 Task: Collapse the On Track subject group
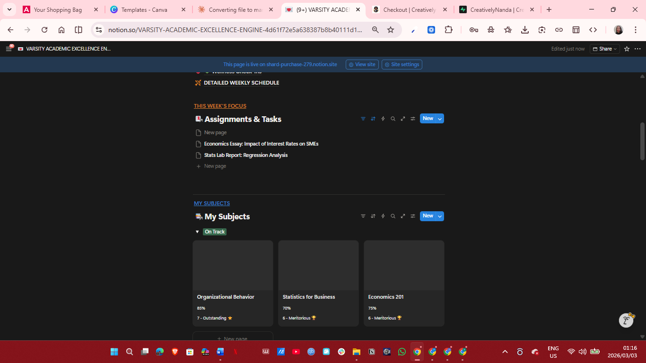point(197,232)
